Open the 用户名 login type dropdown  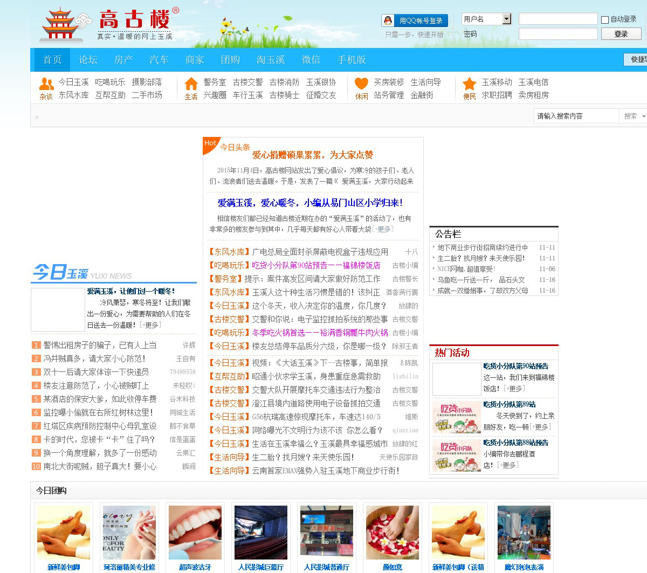(x=486, y=19)
